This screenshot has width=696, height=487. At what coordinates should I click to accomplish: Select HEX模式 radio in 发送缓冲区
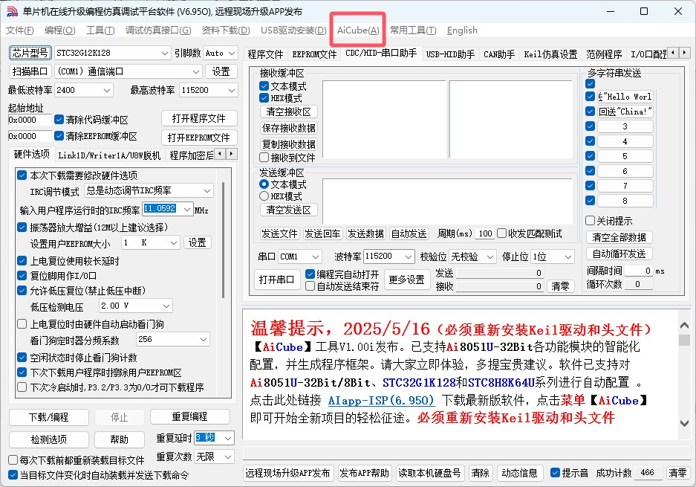pyautogui.click(x=264, y=196)
